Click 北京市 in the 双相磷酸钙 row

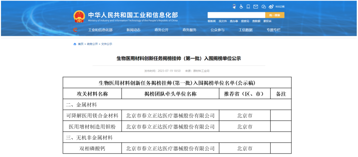[x=245, y=149]
